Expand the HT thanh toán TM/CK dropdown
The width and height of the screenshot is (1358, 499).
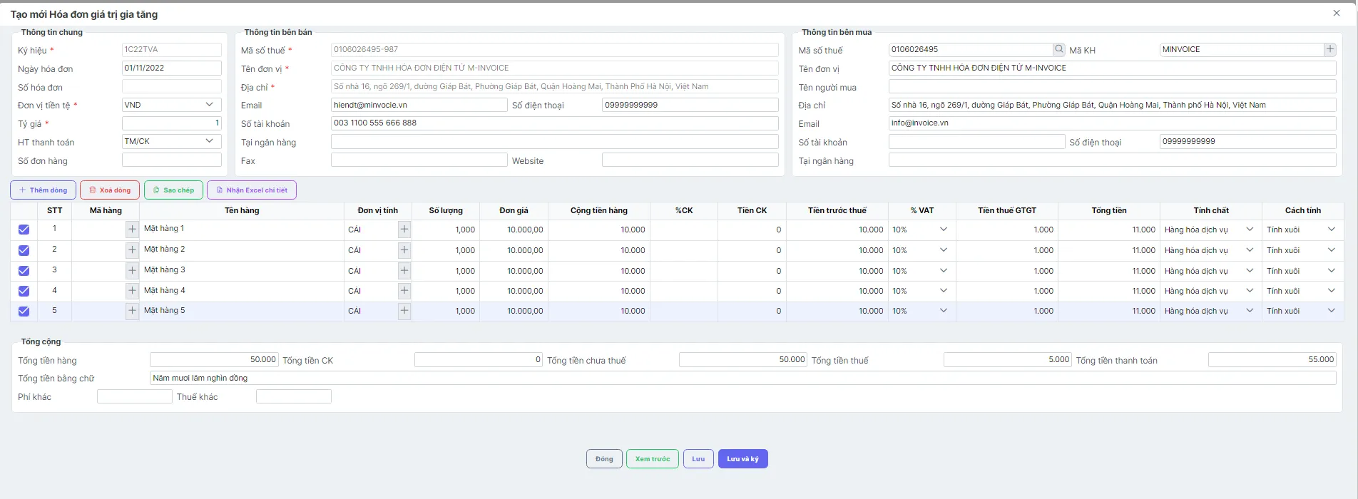click(172, 141)
